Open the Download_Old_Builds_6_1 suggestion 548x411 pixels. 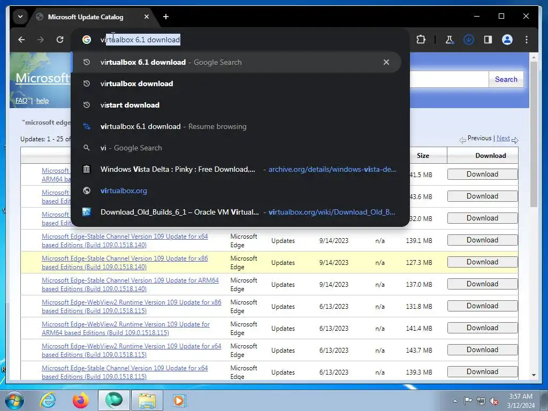click(236, 212)
